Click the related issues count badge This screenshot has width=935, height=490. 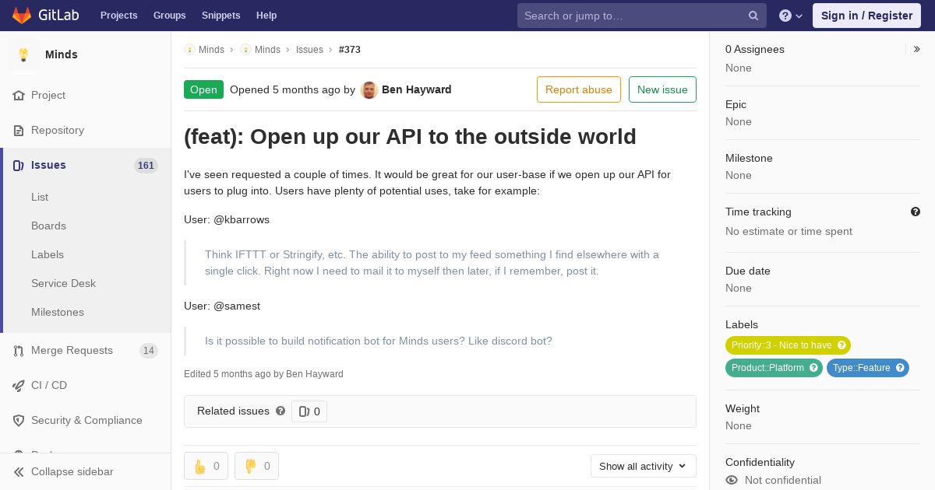tap(309, 411)
